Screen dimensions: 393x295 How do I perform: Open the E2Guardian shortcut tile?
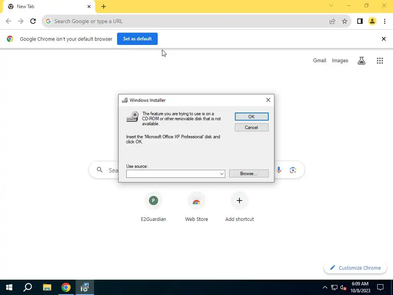(x=154, y=207)
